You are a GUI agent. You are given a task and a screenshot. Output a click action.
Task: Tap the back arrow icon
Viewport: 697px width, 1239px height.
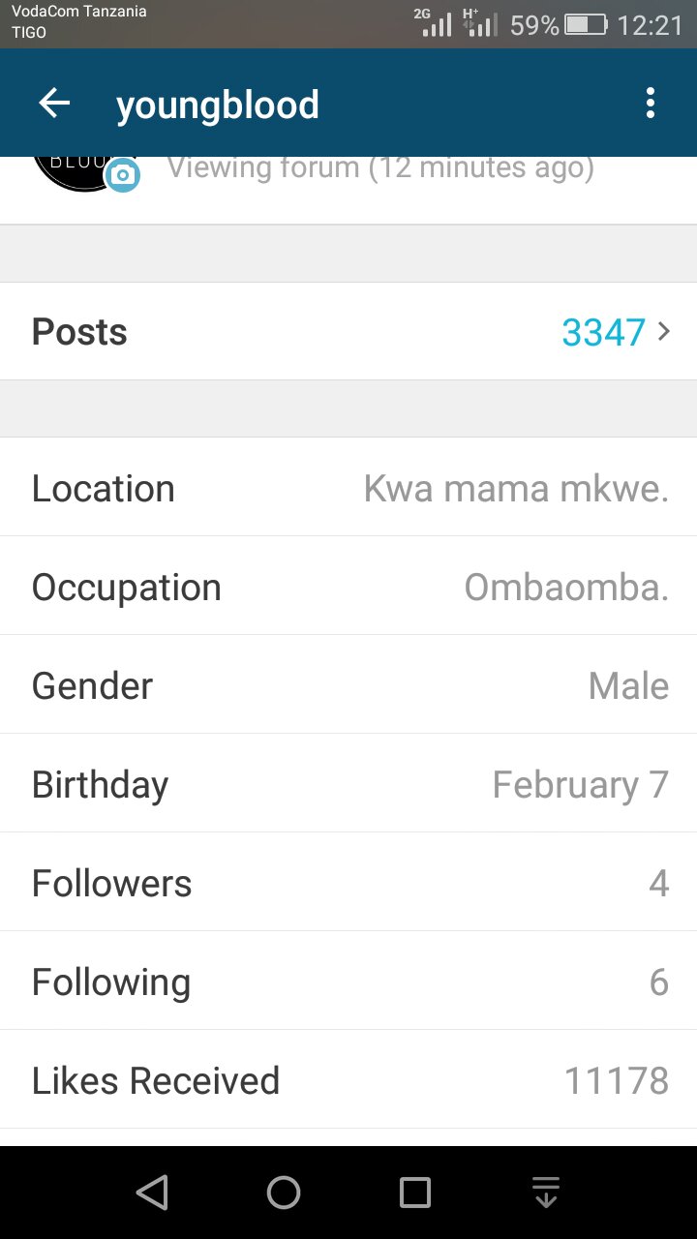tap(54, 104)
